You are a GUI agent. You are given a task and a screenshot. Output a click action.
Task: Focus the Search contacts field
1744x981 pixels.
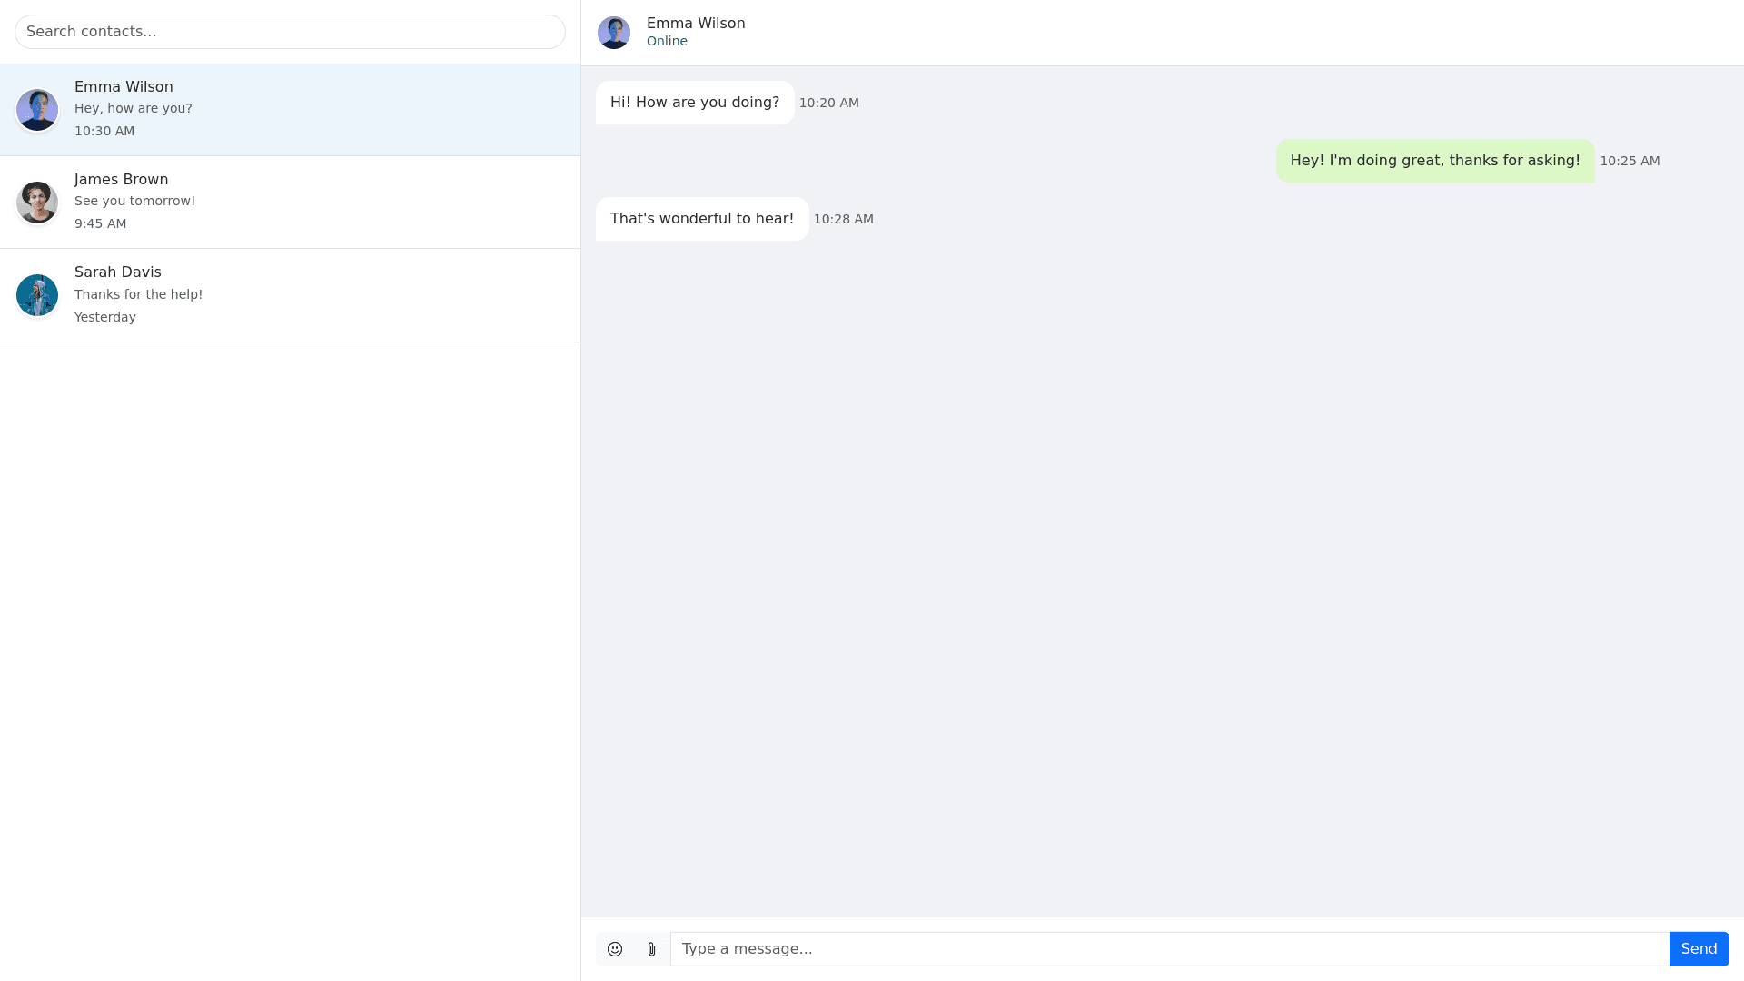[290, 32]
